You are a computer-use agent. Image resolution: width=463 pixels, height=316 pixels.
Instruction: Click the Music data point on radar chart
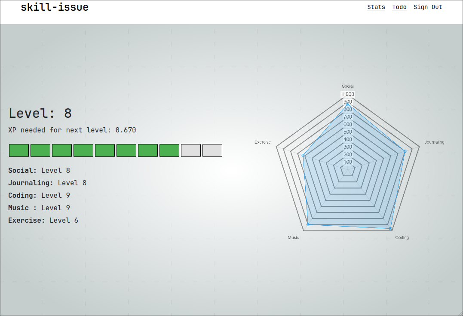coord(308,225)
